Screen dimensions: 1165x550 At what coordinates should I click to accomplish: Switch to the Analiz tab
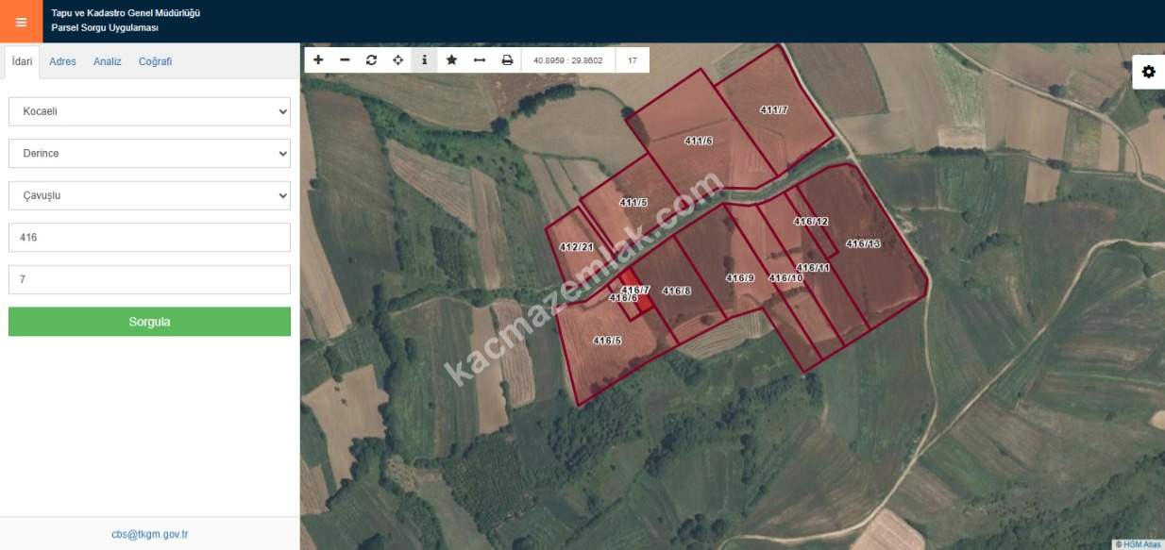pyautogui.click(x=107, y=61)
